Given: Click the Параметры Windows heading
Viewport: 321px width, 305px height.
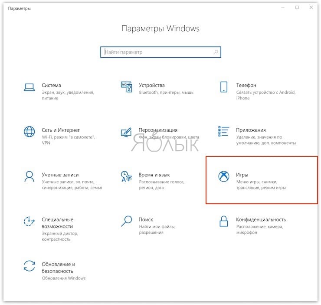Looking at the screenshot, I should tap(160, 29).
